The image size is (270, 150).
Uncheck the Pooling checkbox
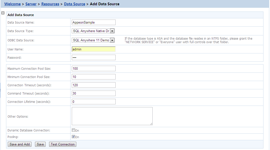74,137
